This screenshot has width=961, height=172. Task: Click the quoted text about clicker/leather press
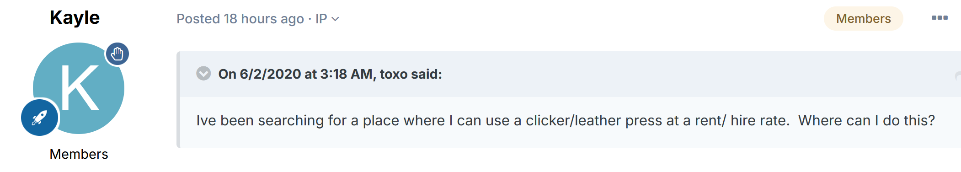point(566,120)
